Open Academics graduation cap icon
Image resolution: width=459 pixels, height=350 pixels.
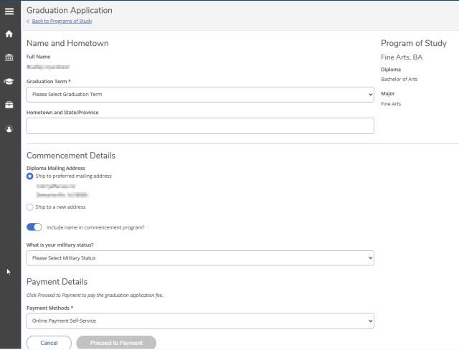9,81
